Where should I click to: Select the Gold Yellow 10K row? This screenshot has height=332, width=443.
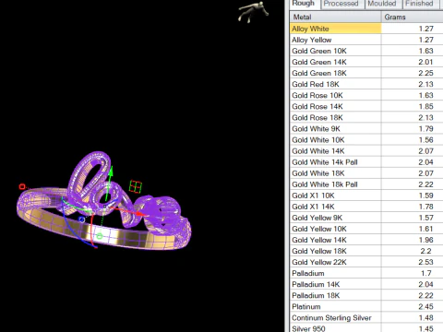click(x=366, y=229)
